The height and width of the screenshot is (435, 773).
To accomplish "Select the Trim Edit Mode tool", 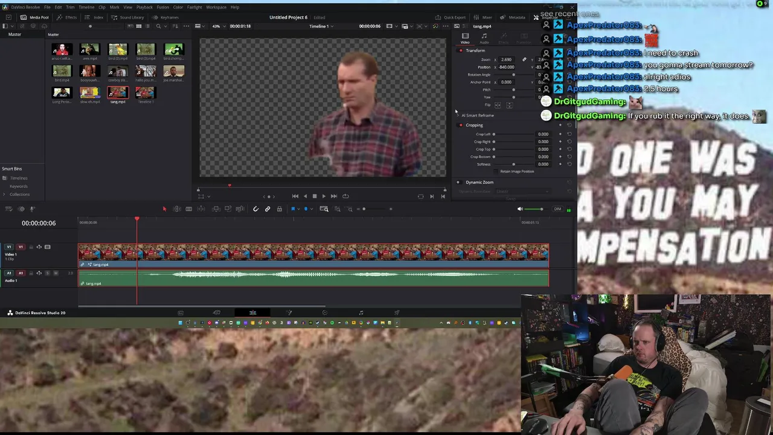I will (x=177, y=209).
